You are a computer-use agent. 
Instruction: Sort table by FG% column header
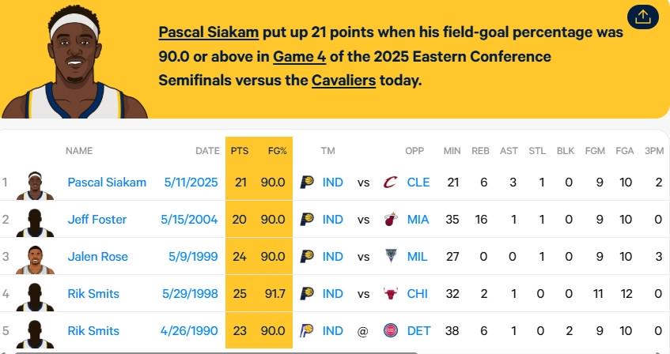pos(278,151)
